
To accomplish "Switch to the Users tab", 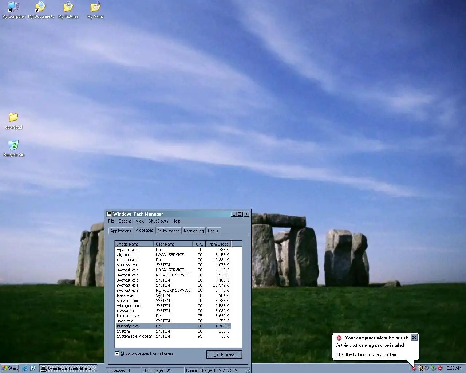I will click(x=213, y=231).
